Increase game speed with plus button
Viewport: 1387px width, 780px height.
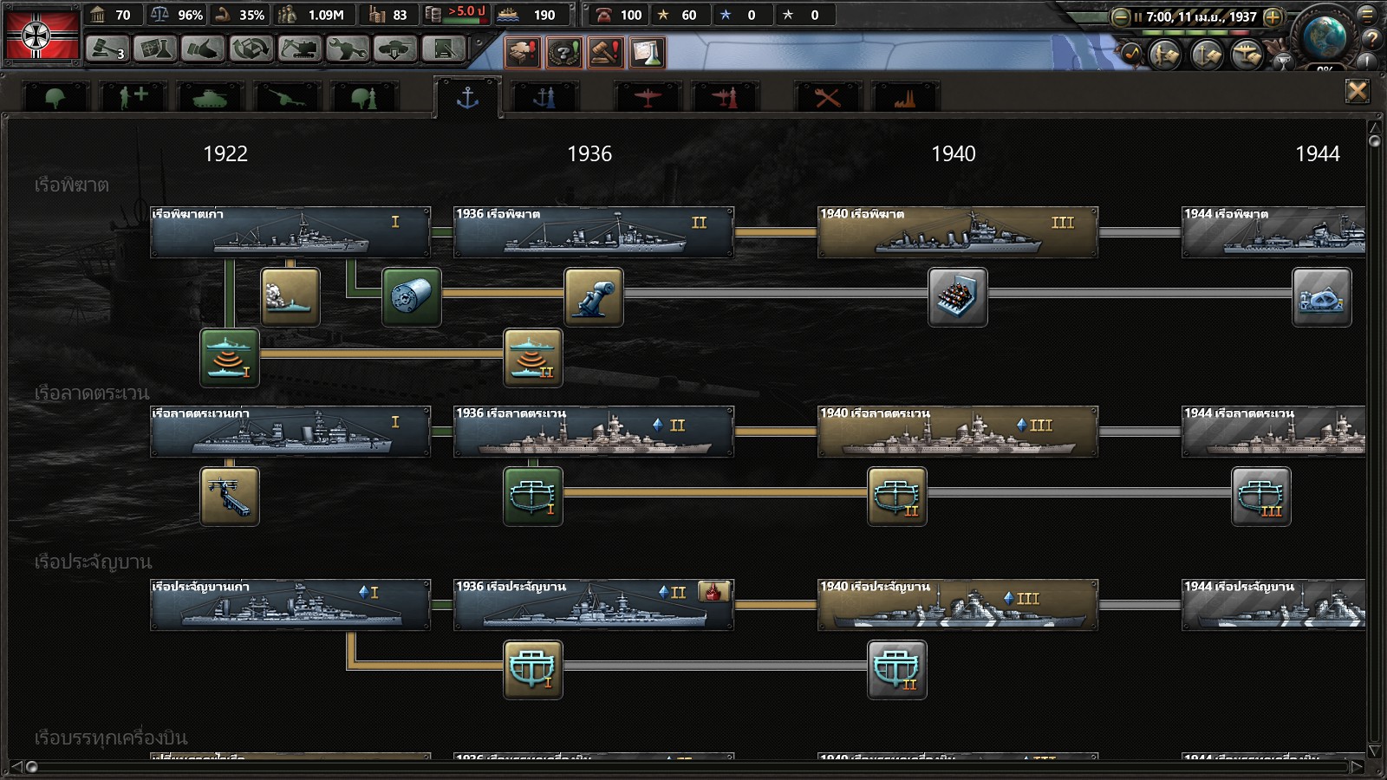coord(1273,16)
